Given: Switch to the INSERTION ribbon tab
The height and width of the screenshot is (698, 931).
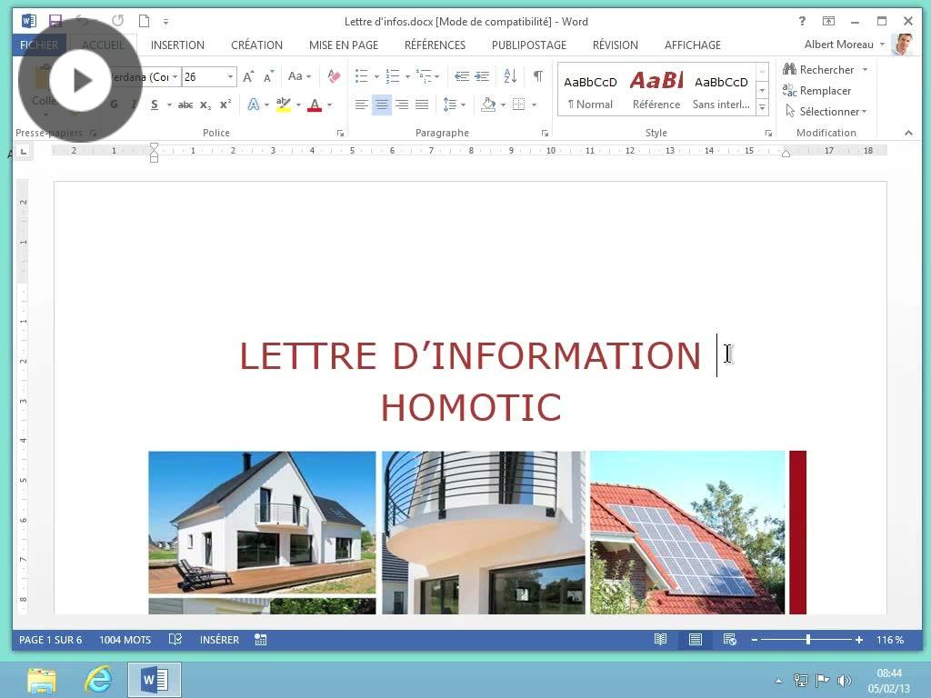Looking at the screenshot, I should click(x=176, y=45).
